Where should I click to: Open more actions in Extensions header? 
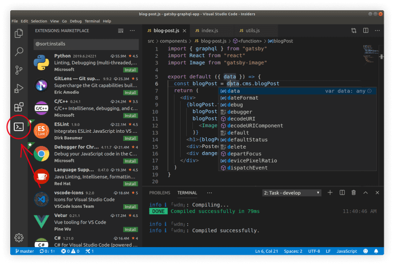[x=132, y=31]
